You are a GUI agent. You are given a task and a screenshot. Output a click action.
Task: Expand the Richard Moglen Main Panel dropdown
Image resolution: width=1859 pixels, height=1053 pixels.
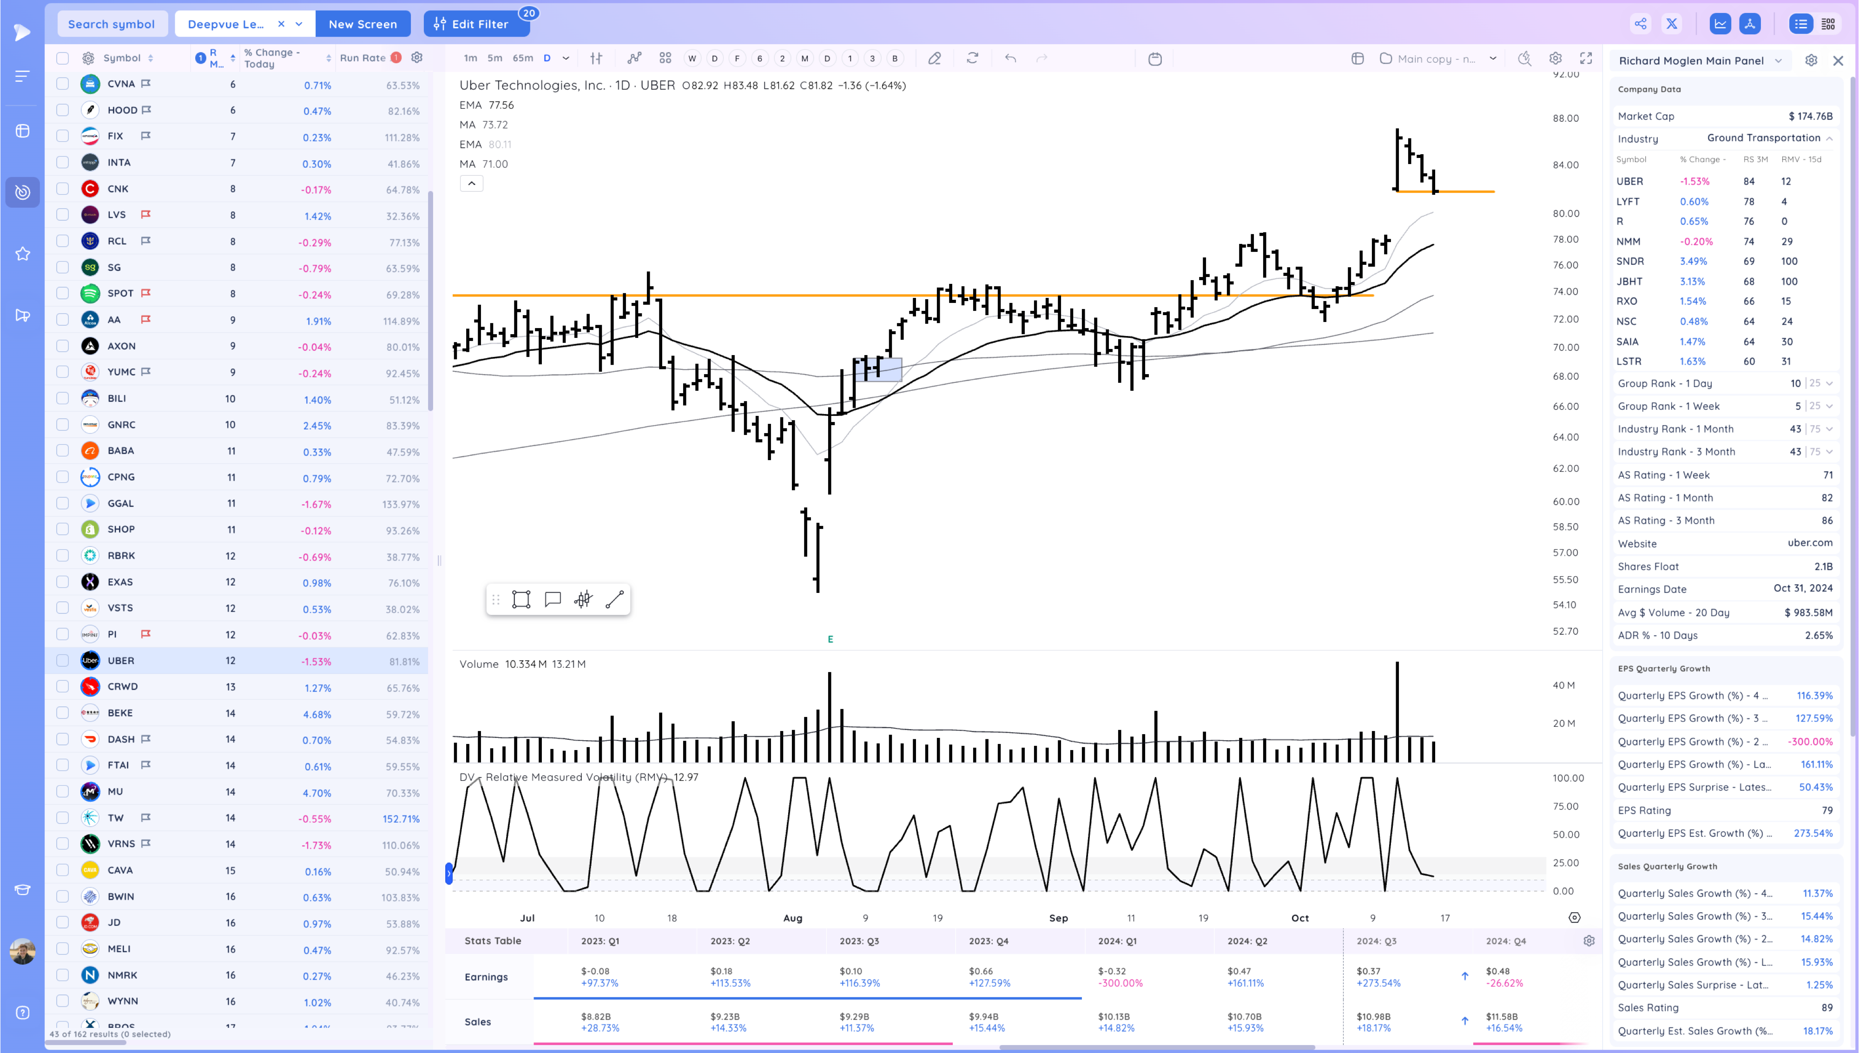(1779, 61)
